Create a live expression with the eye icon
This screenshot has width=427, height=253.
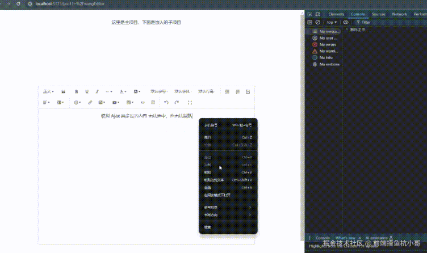pyautogui.click(x=346, y=22)
